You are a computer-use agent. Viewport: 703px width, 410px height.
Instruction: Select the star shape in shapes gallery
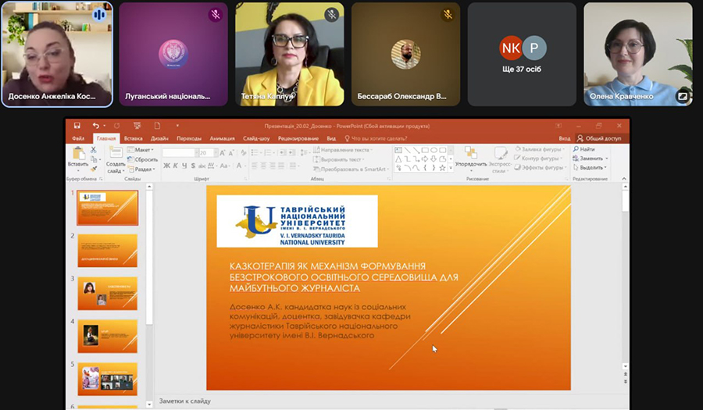pyautogui.click(x=442, y=167)
